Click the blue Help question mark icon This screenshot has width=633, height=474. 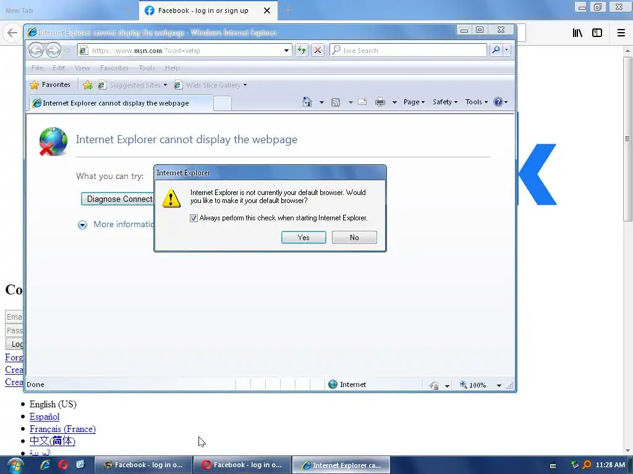[x=498, y=102]
